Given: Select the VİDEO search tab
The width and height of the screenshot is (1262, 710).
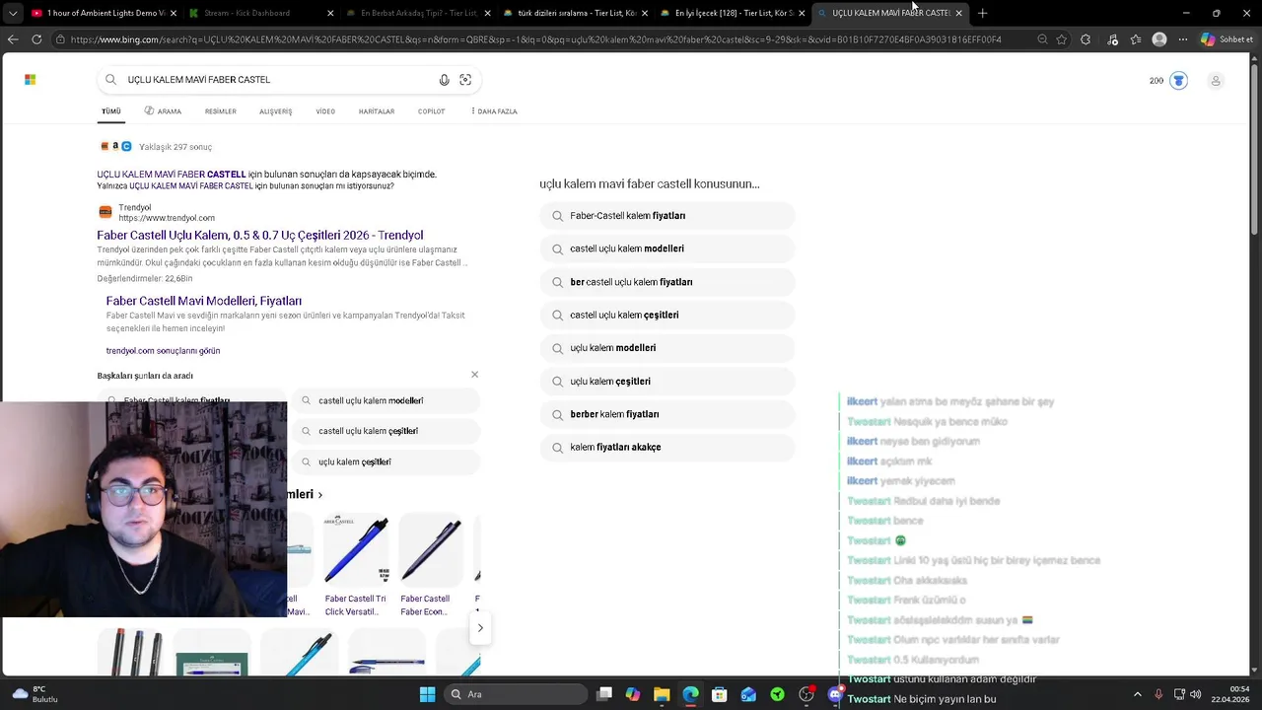Looking at the screenshot, I should pos(325,111).
